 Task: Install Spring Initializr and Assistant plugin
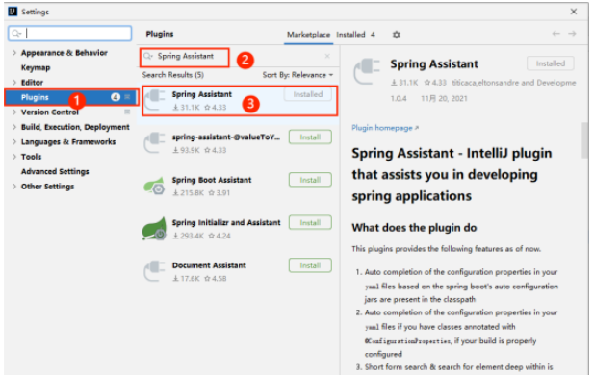[x=310, y=222]
